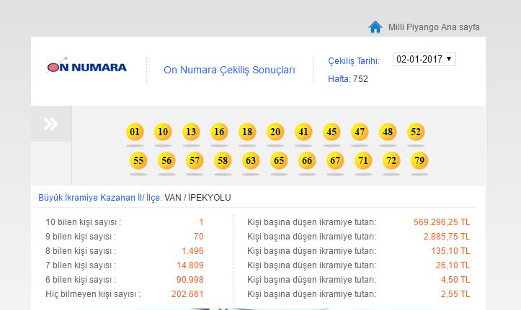521x310 pixels.
Task: Open the Çekiliş Tarihi date dropdown
Action: (424, 59)
